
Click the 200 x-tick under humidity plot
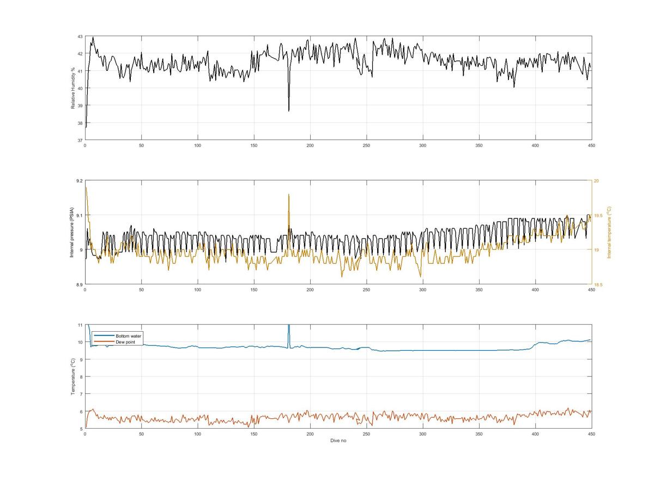coord(310,145)
